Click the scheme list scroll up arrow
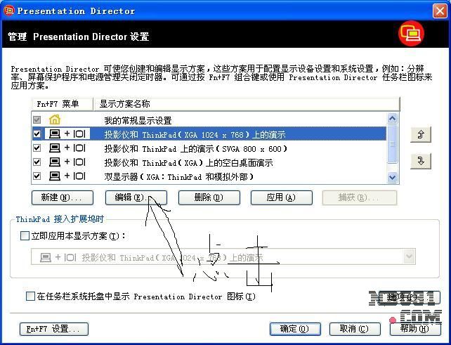 (392, 118)
